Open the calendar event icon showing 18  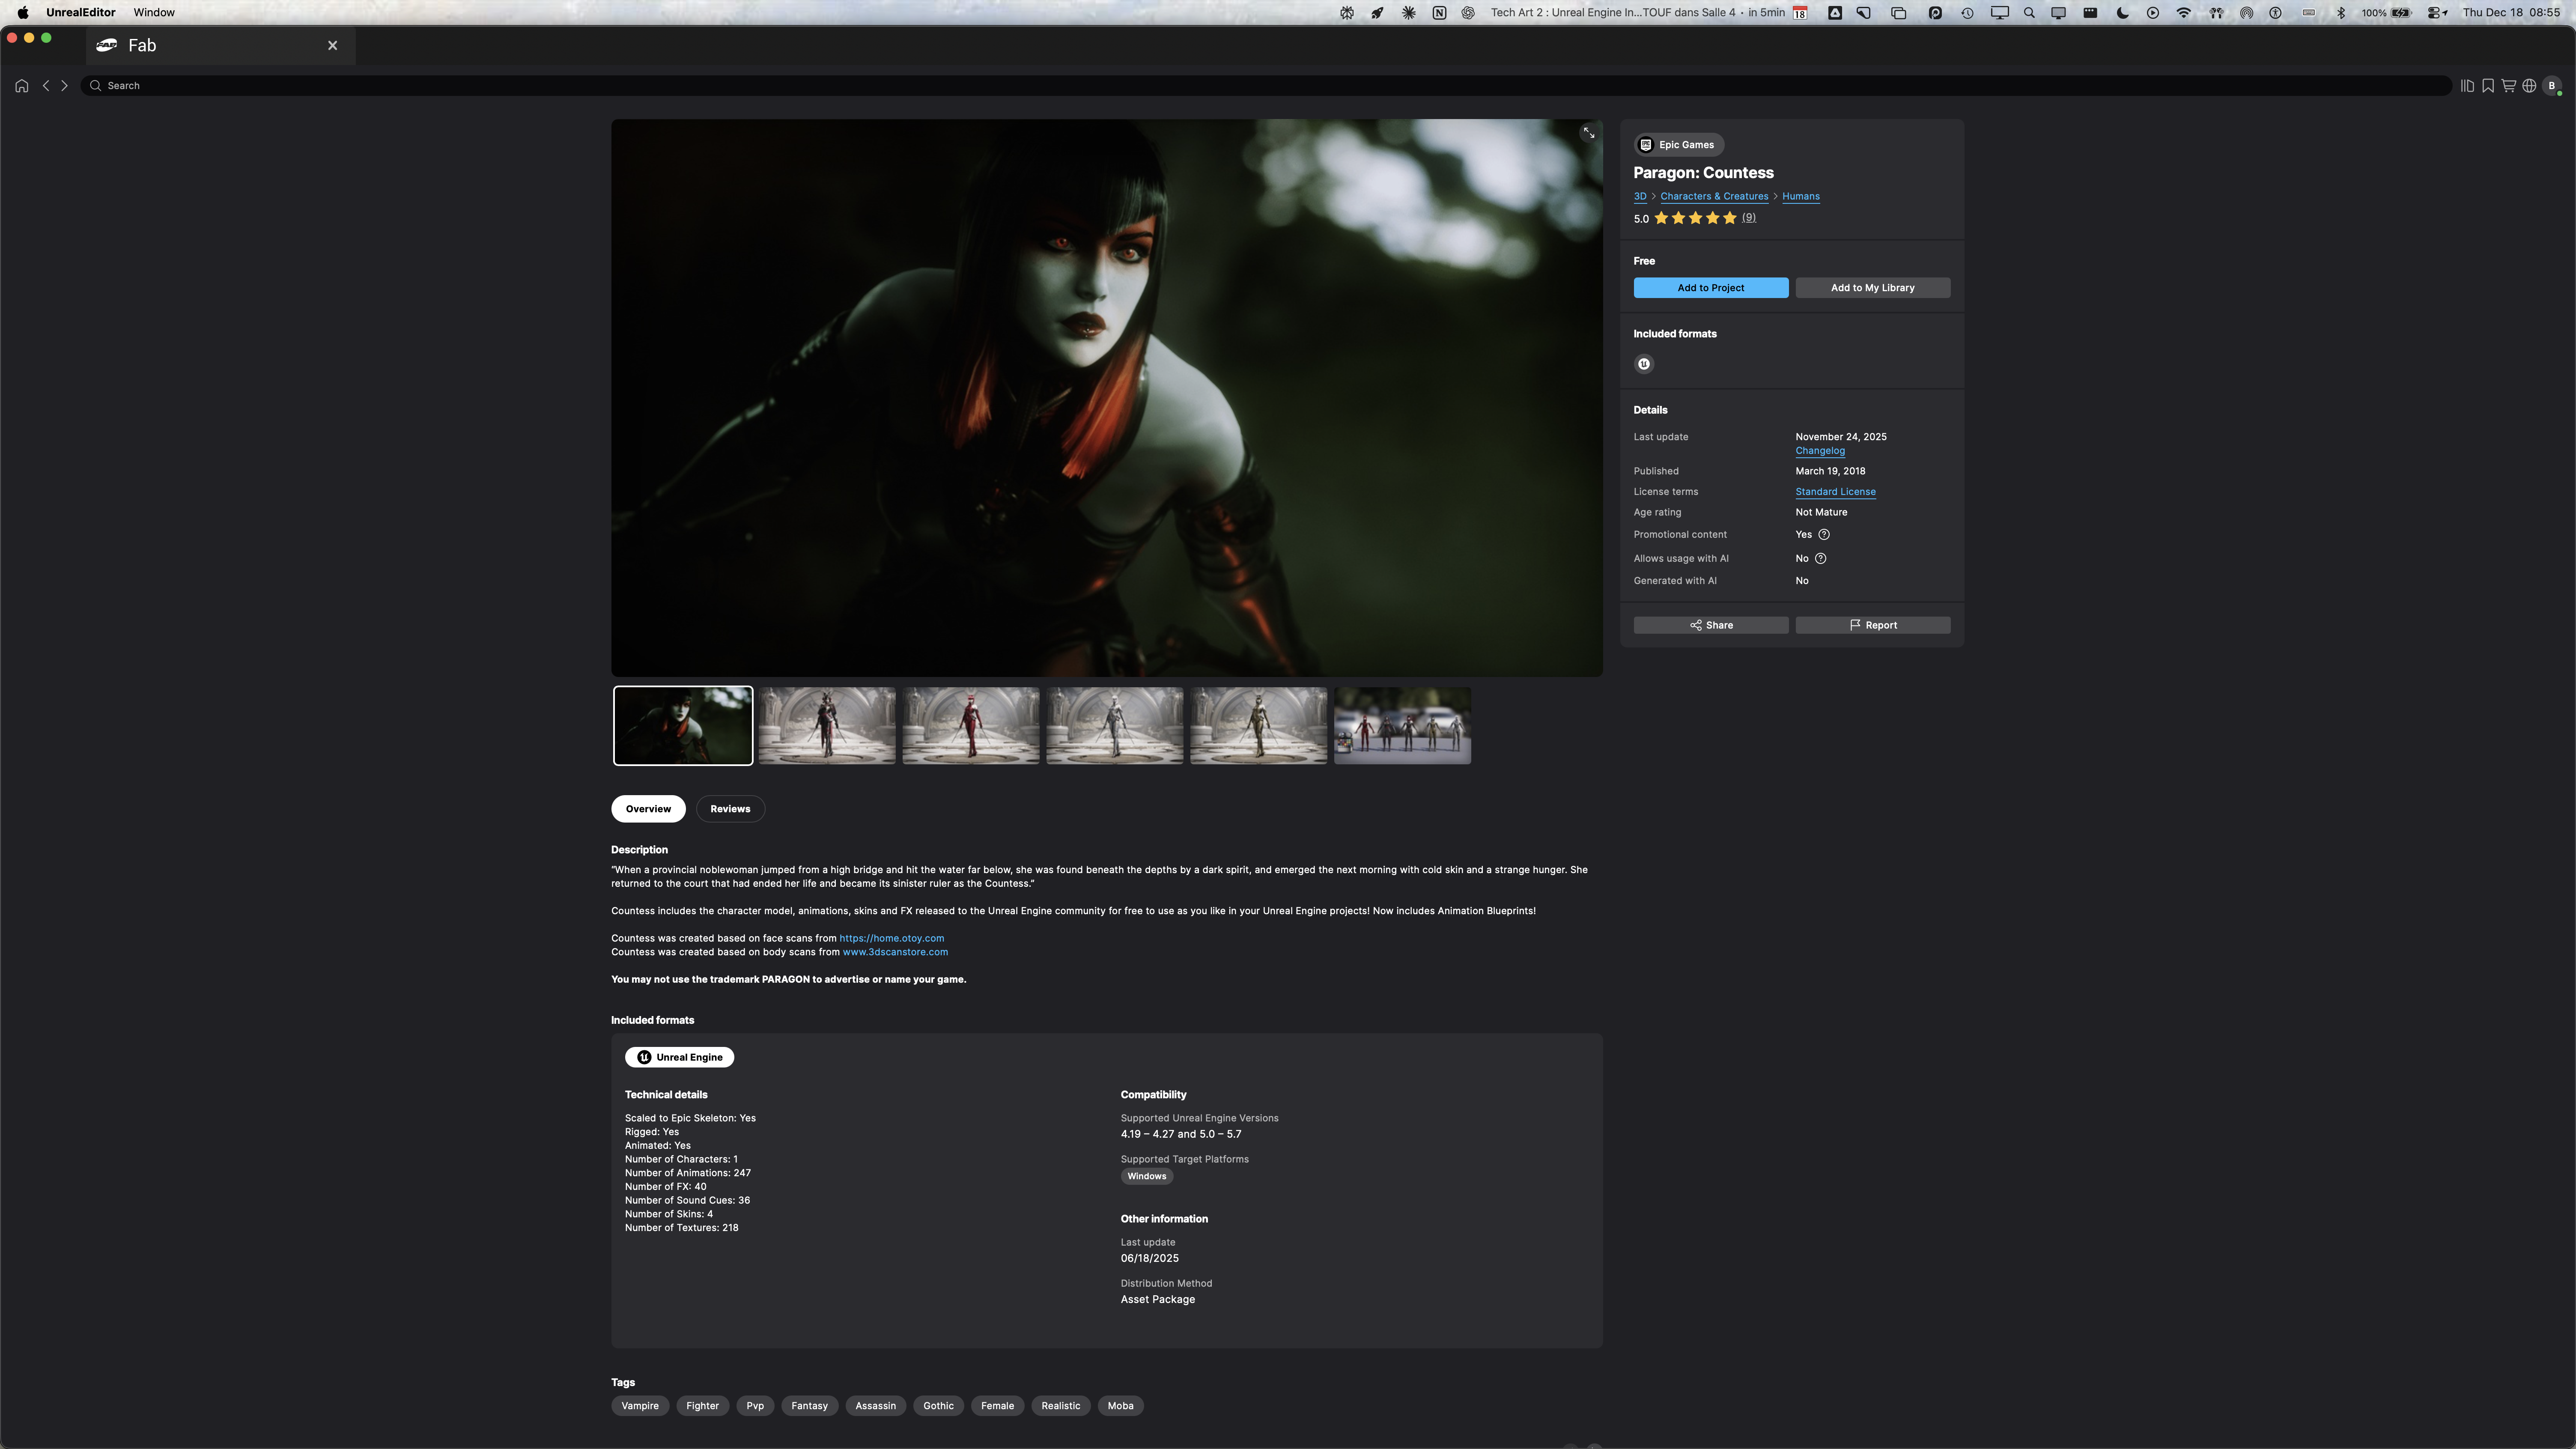[1800, 13]
